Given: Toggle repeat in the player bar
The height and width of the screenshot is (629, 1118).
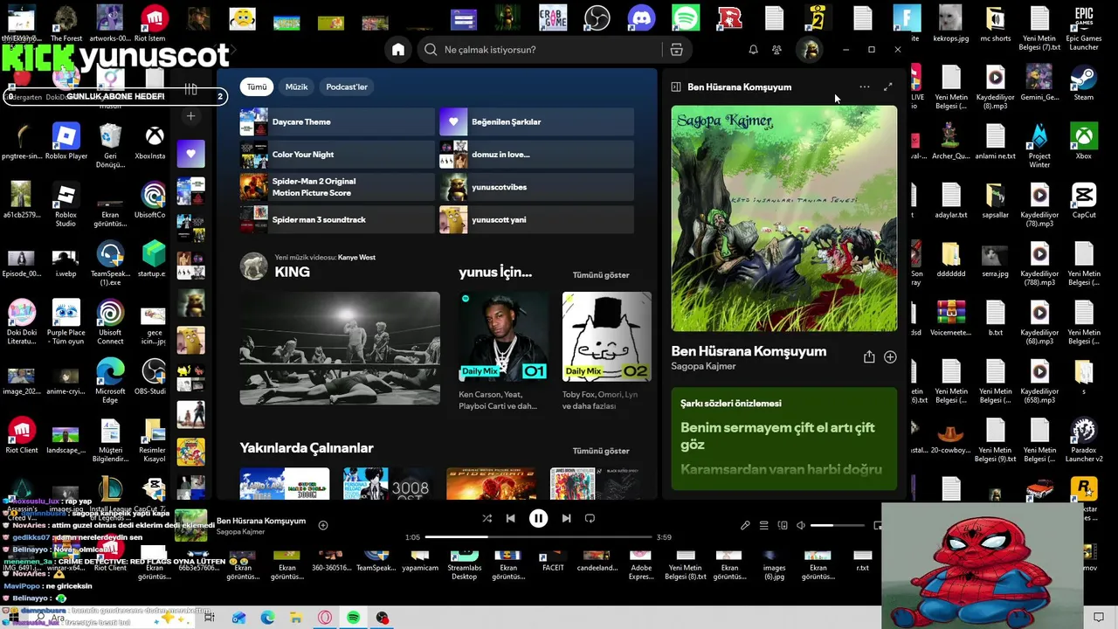Looking at the screenshot, I should point(590,518).
